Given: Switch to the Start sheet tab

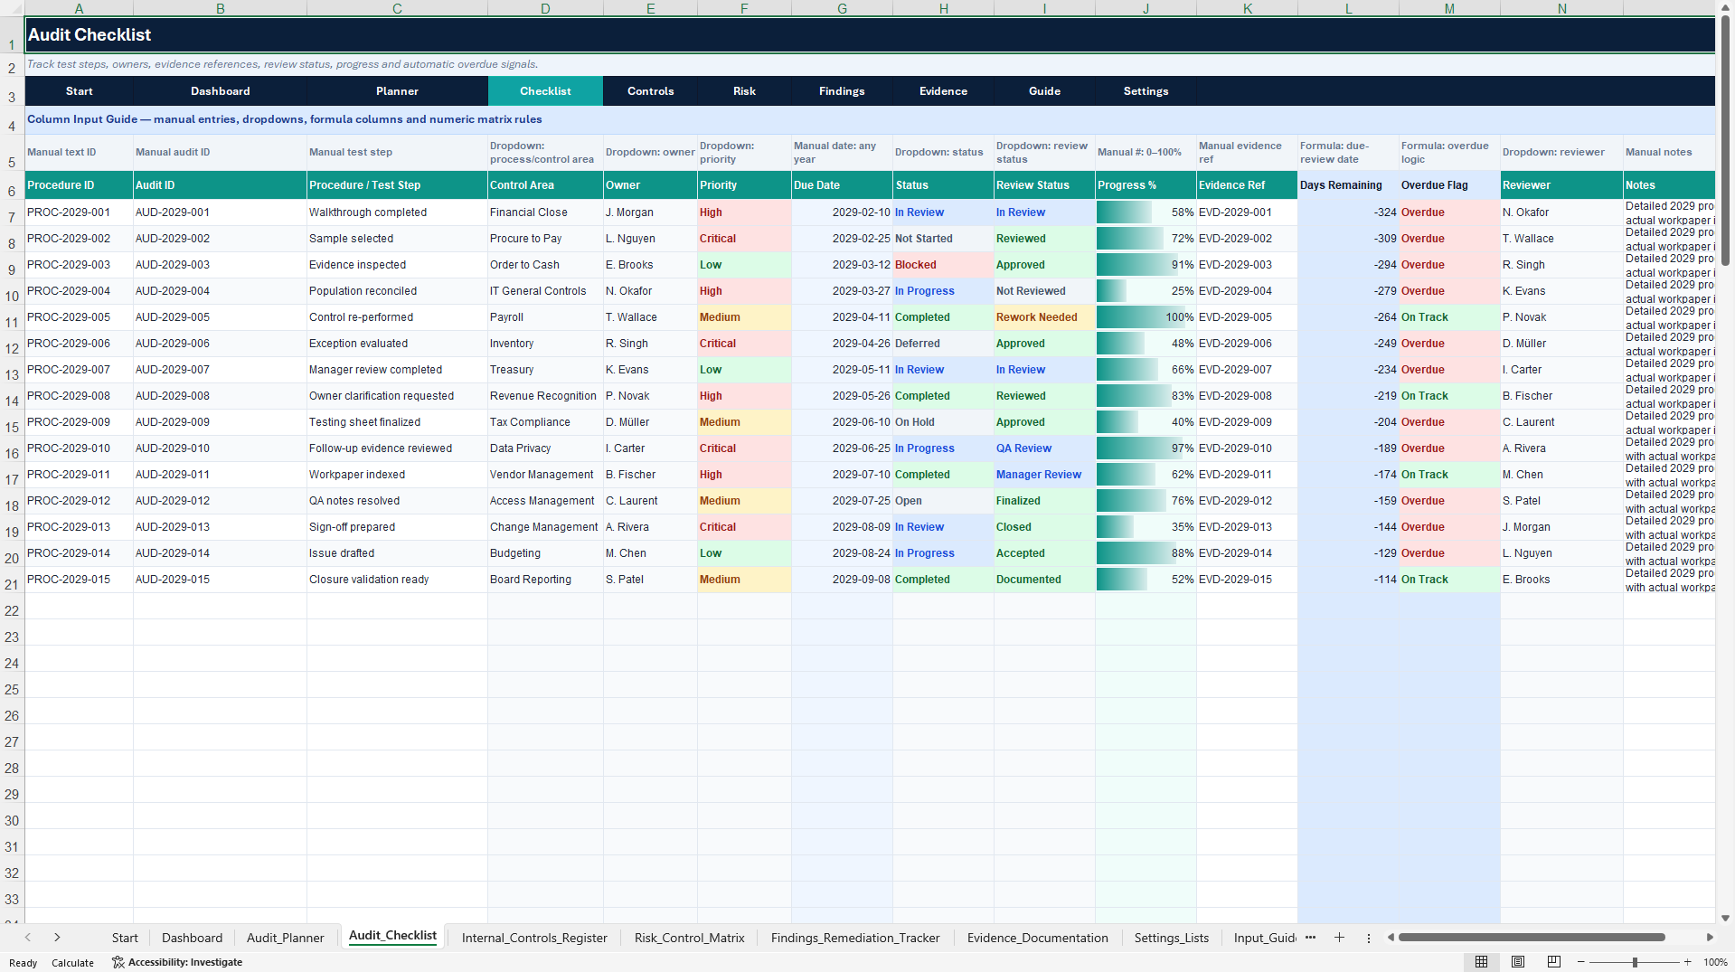Looking at the screenshot, I should pyautogui.click(x=125, y=938).
